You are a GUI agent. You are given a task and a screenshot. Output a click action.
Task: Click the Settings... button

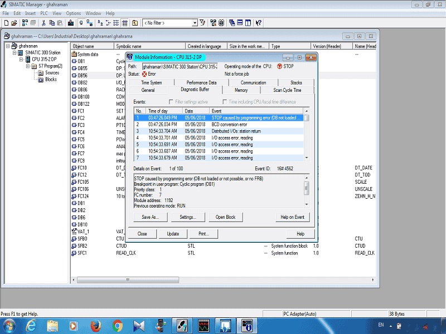click(188, 217)
